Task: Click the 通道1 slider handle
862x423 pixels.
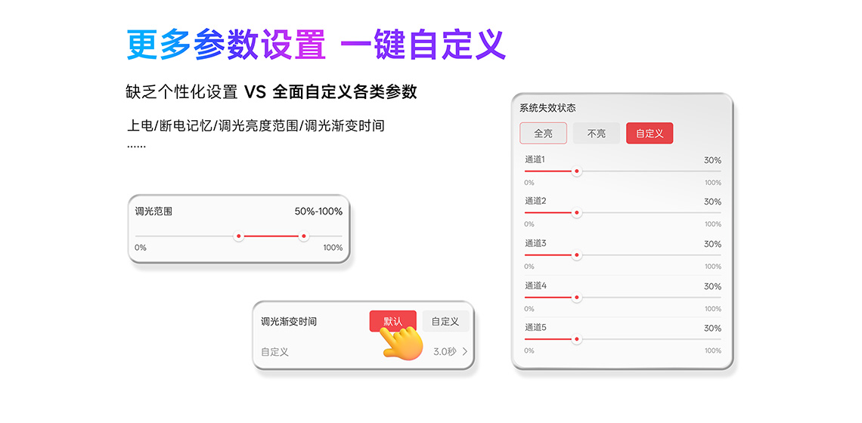Action: click(576, 171)
